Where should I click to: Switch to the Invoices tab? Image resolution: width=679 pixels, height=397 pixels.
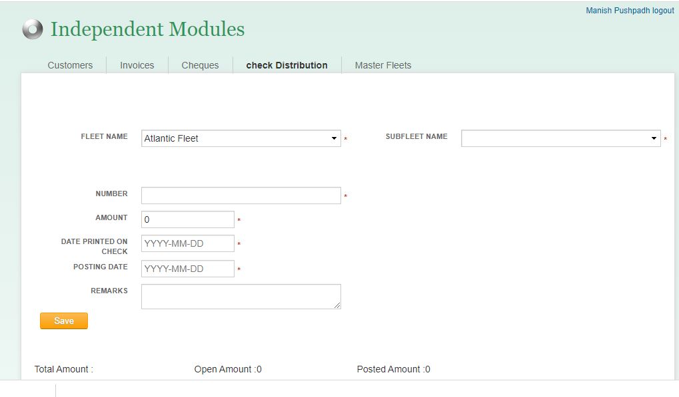(137, 65)
